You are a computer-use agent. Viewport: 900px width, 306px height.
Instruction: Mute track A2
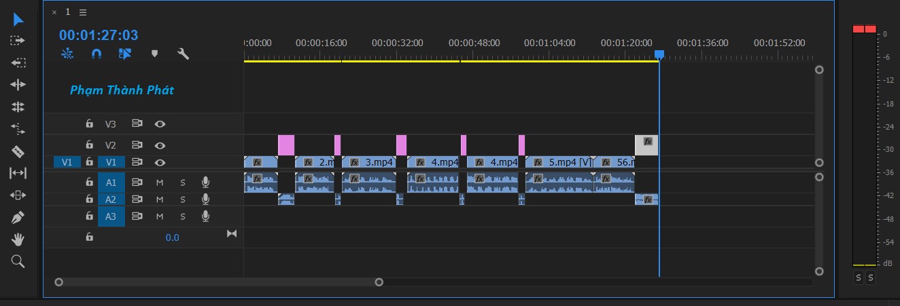click(x=160, y=199)
